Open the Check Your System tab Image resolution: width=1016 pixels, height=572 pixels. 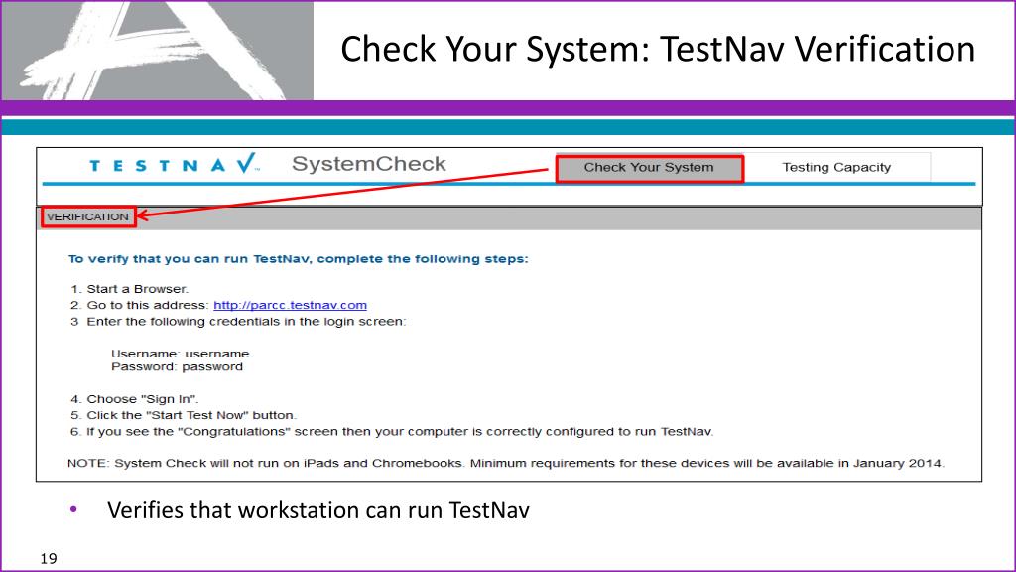click(x=649, y=168)
